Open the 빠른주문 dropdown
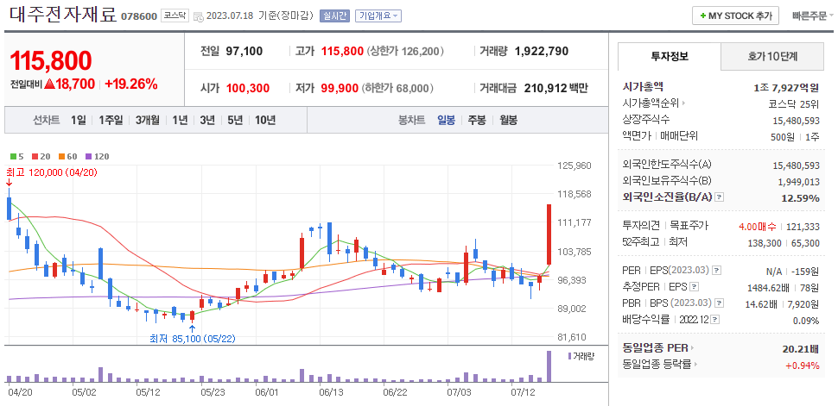 point(813,16)
